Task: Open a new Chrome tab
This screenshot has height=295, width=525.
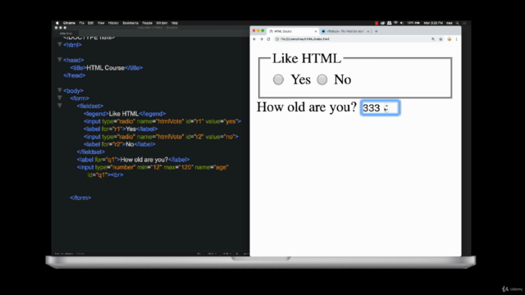Action: point(376,31)
